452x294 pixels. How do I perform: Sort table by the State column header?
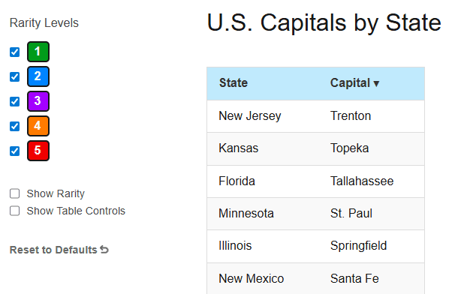[x=234, y=83]
